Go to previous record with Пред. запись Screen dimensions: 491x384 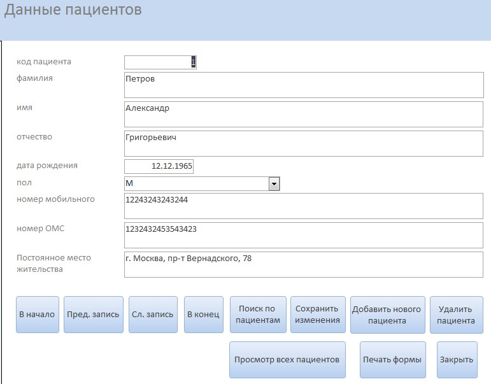tap(94, 315)
